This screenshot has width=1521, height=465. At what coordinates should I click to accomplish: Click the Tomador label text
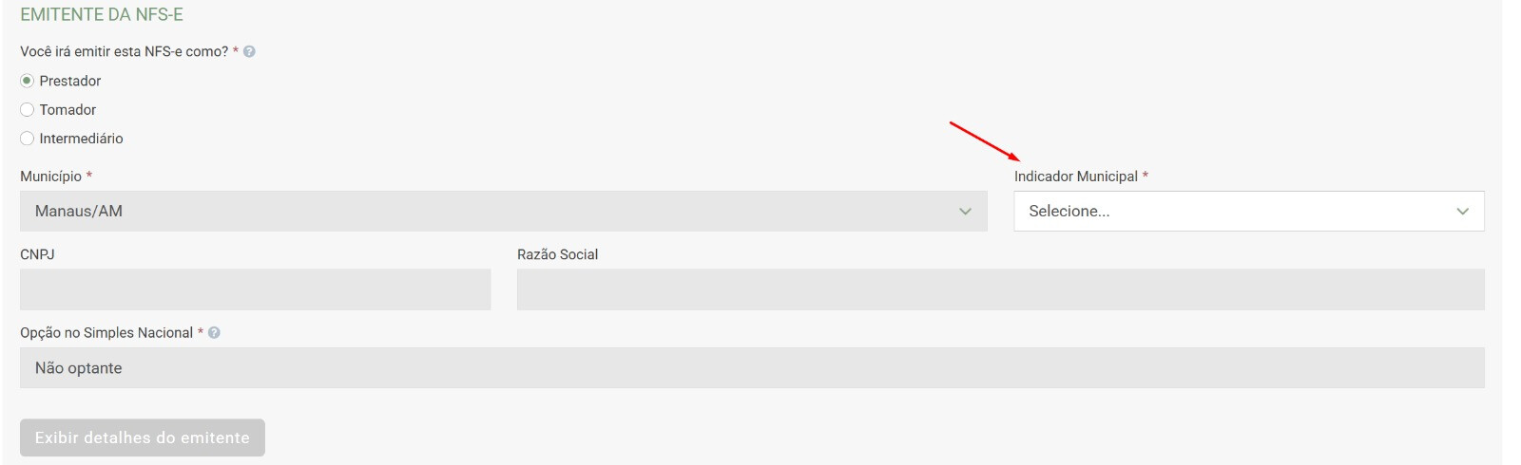[67, 110]
